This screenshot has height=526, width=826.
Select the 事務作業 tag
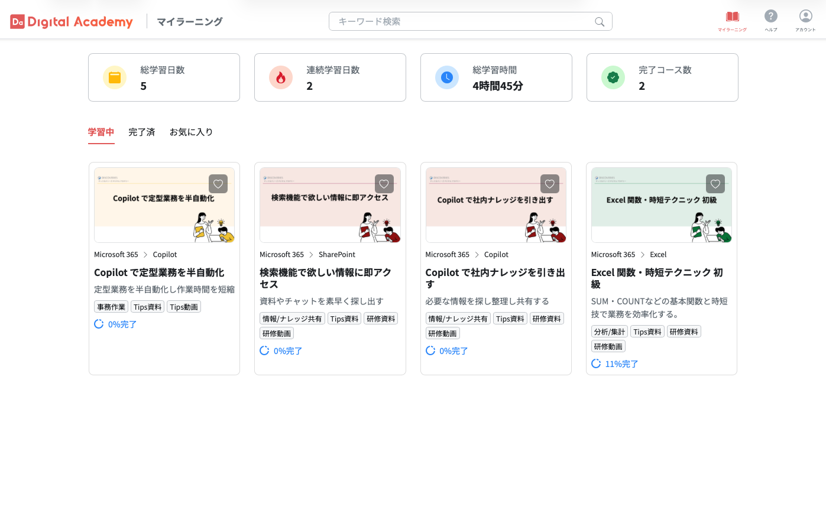pos(111,307)
